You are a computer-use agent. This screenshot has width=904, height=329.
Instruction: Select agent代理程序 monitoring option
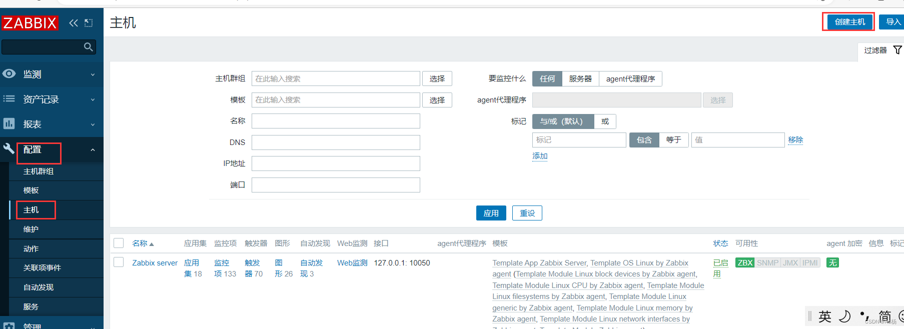coord(630,78)
